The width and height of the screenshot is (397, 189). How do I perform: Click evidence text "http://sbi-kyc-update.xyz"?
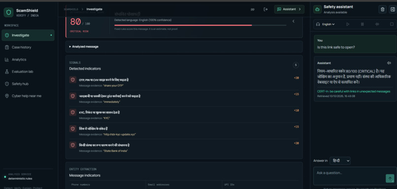point(119,134)
